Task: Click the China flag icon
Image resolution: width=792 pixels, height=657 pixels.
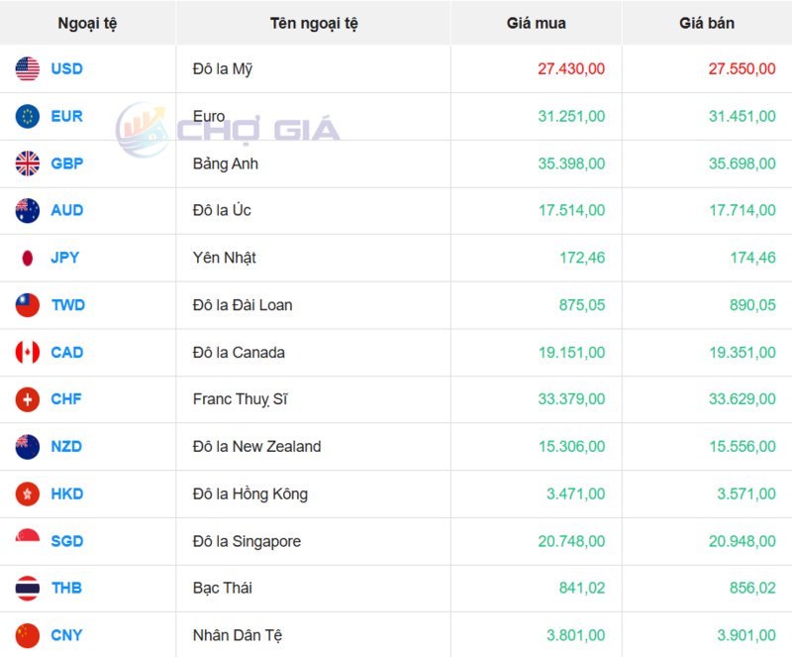Action: 25,635
